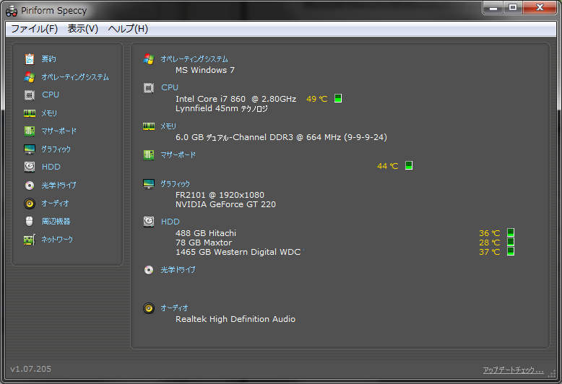562x384 pixels.
Task: Click the 光学ドライブ disc icon in summary panel
Action: 149,270
